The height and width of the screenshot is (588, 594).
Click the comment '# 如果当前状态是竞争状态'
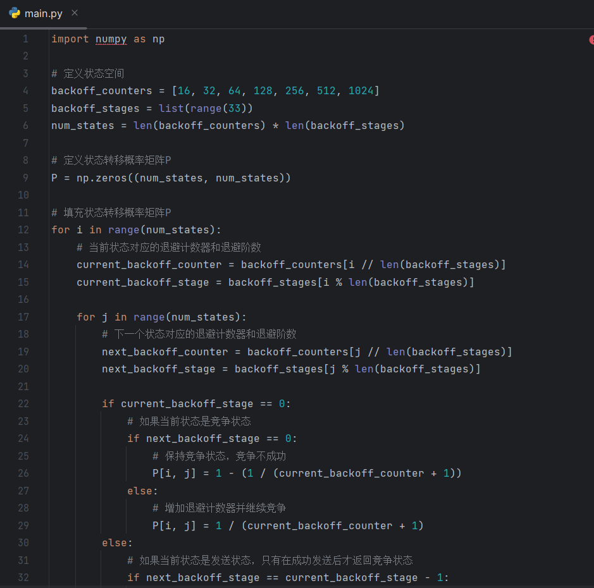pos(189,422)
